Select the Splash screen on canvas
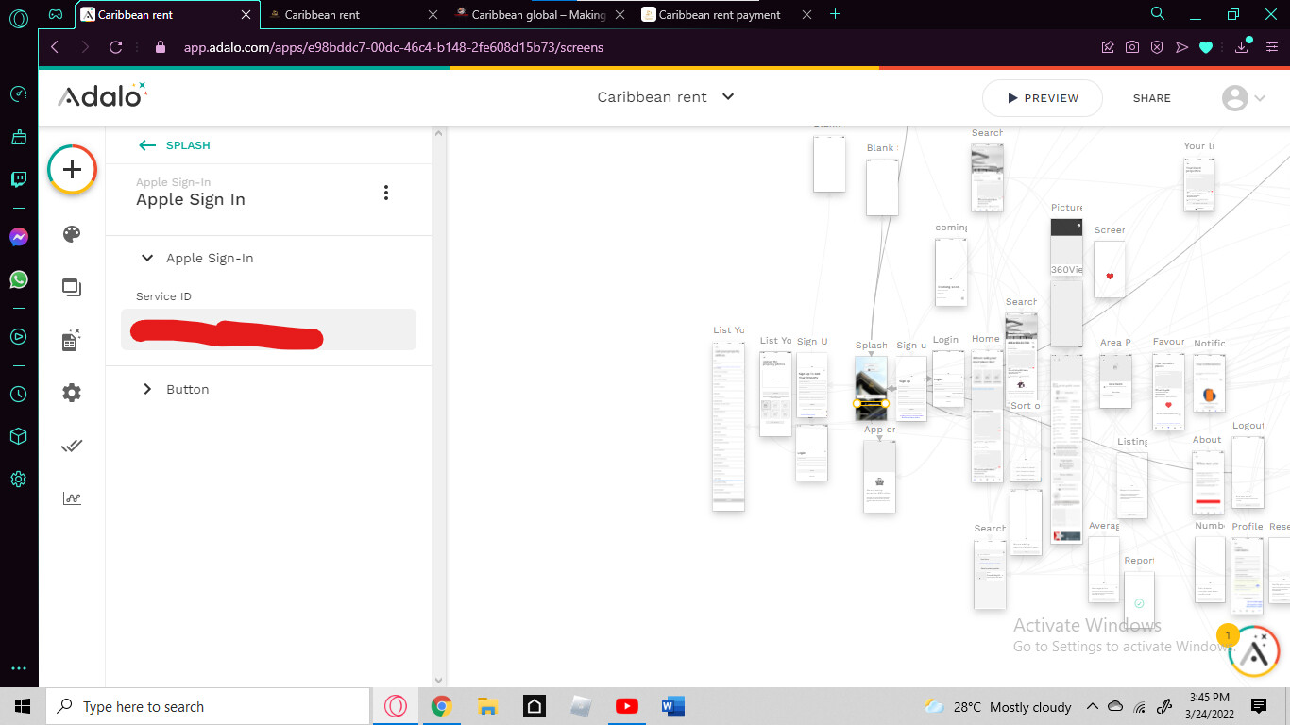This screenshot has height=725, width=1290. click(x=871, y=387)
